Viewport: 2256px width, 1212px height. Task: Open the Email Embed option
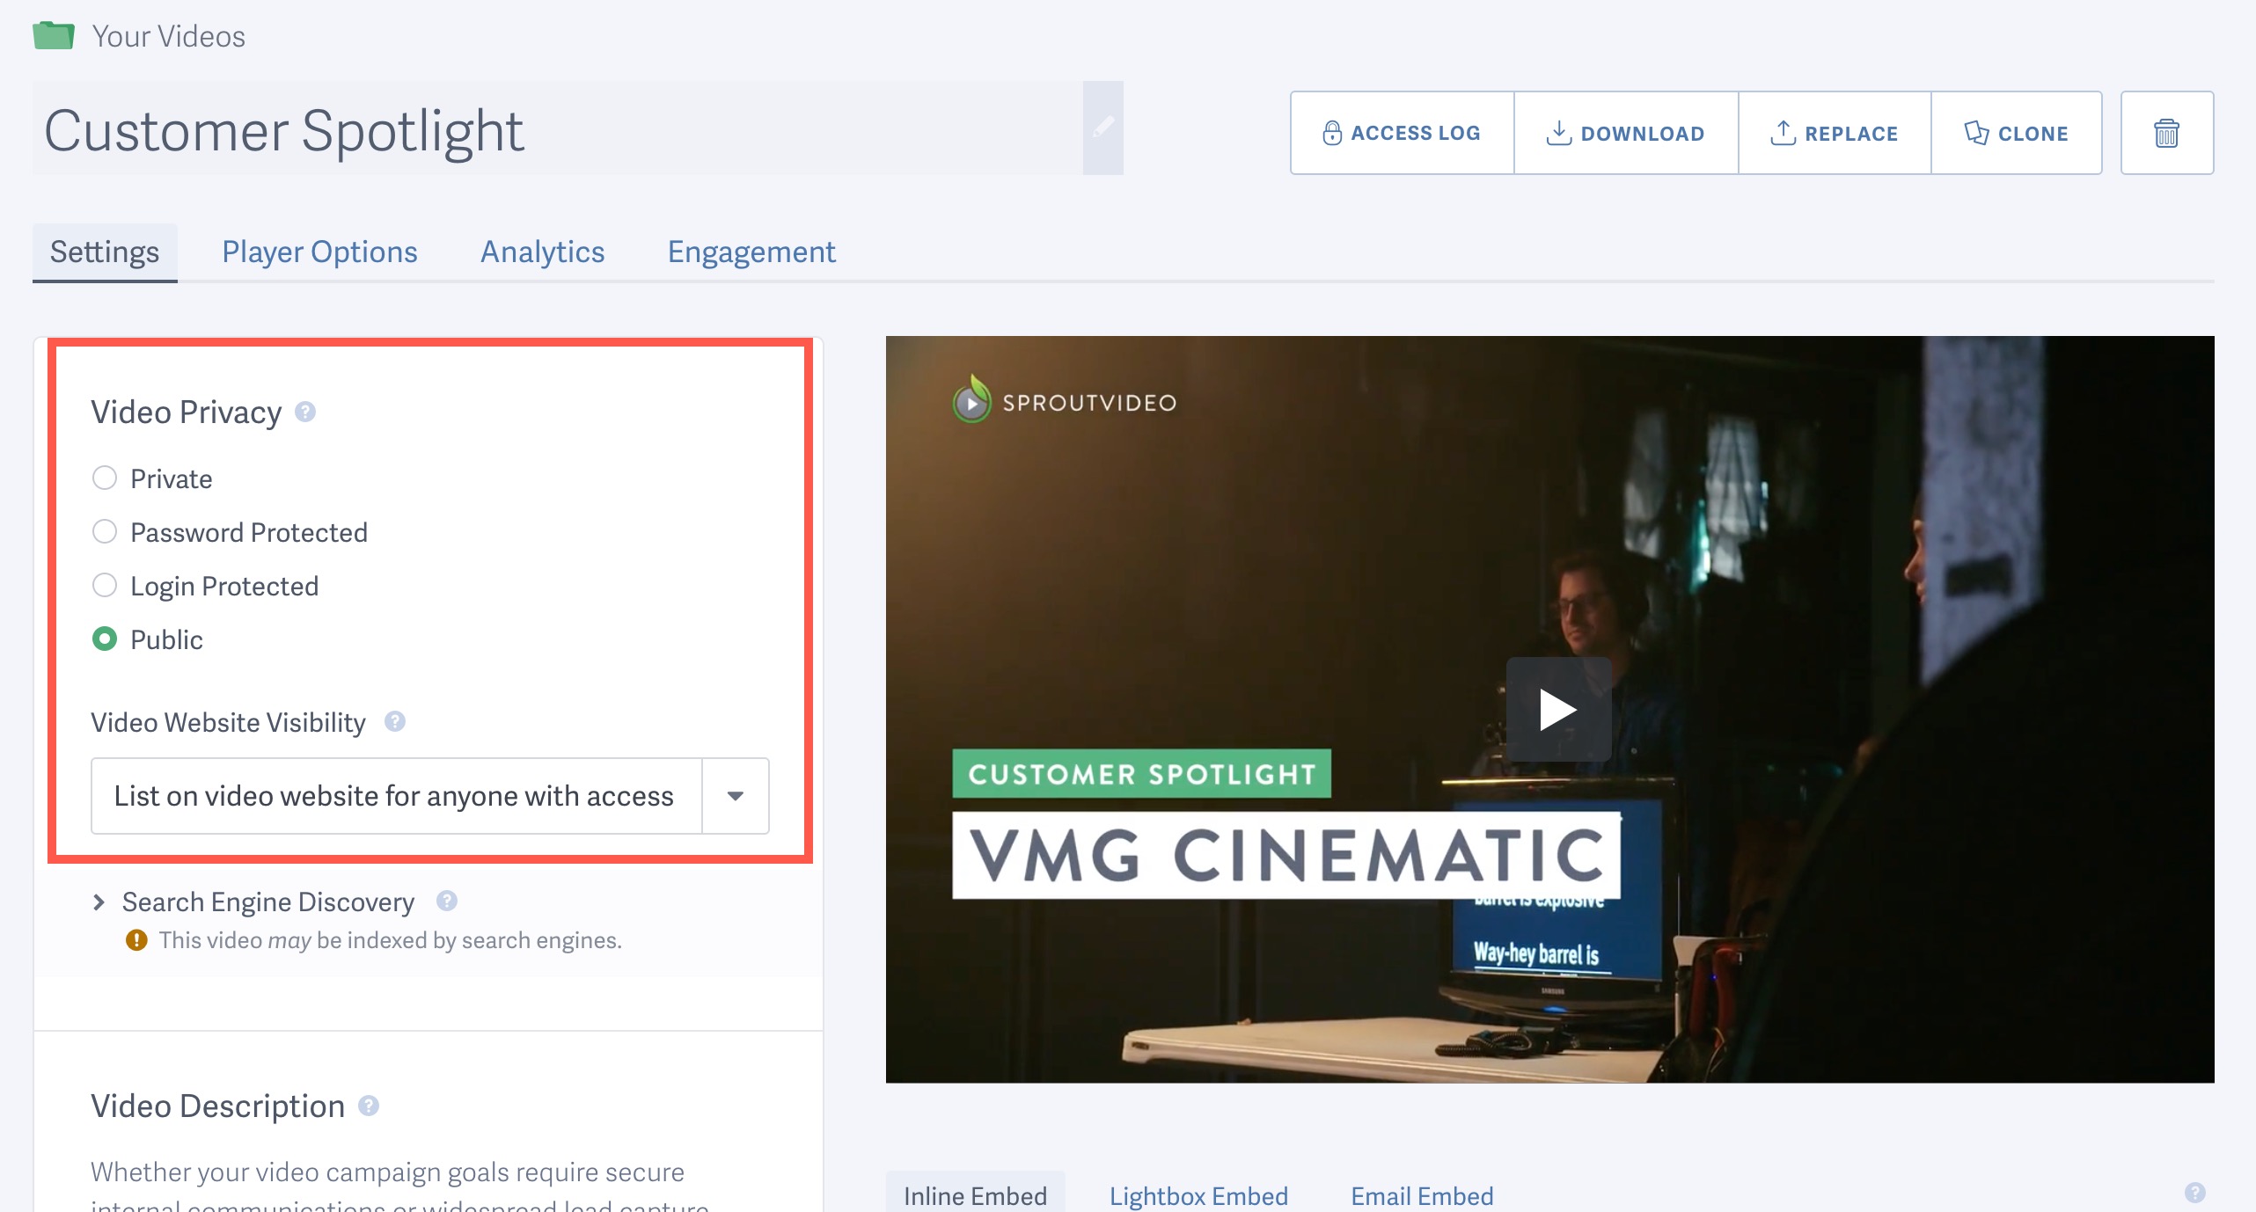(1420, 1195)
